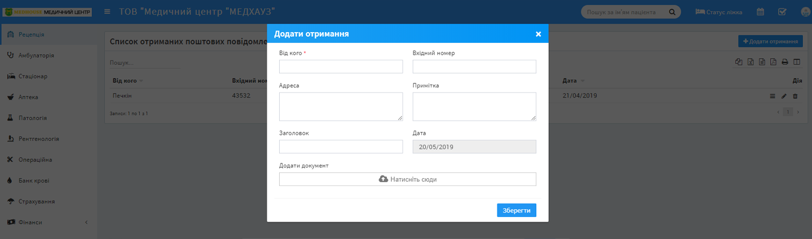Screen dimensions: 812x239
Task: Open Патологія sidebar section
Action: coord(48,118)
